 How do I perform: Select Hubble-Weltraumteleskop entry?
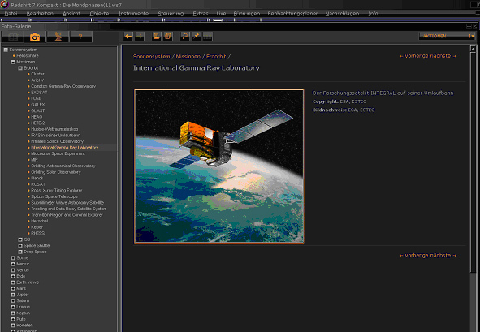[54, 129]
